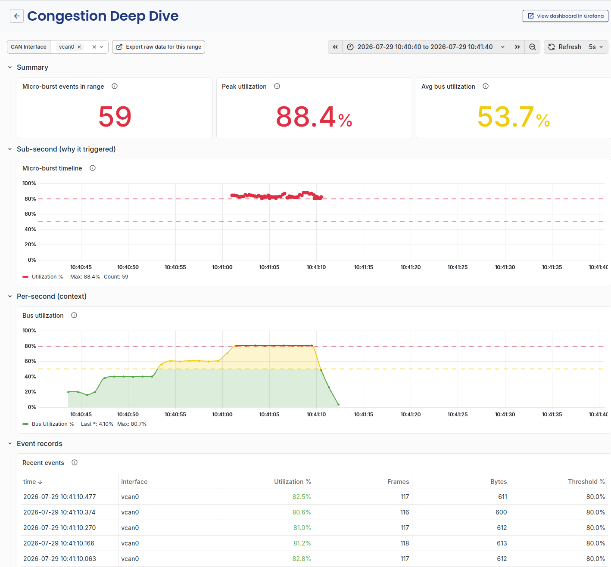This screenshot has height=567, width=611.
Task: Show info for Bus utilization chart
Action: coord(74,315)
